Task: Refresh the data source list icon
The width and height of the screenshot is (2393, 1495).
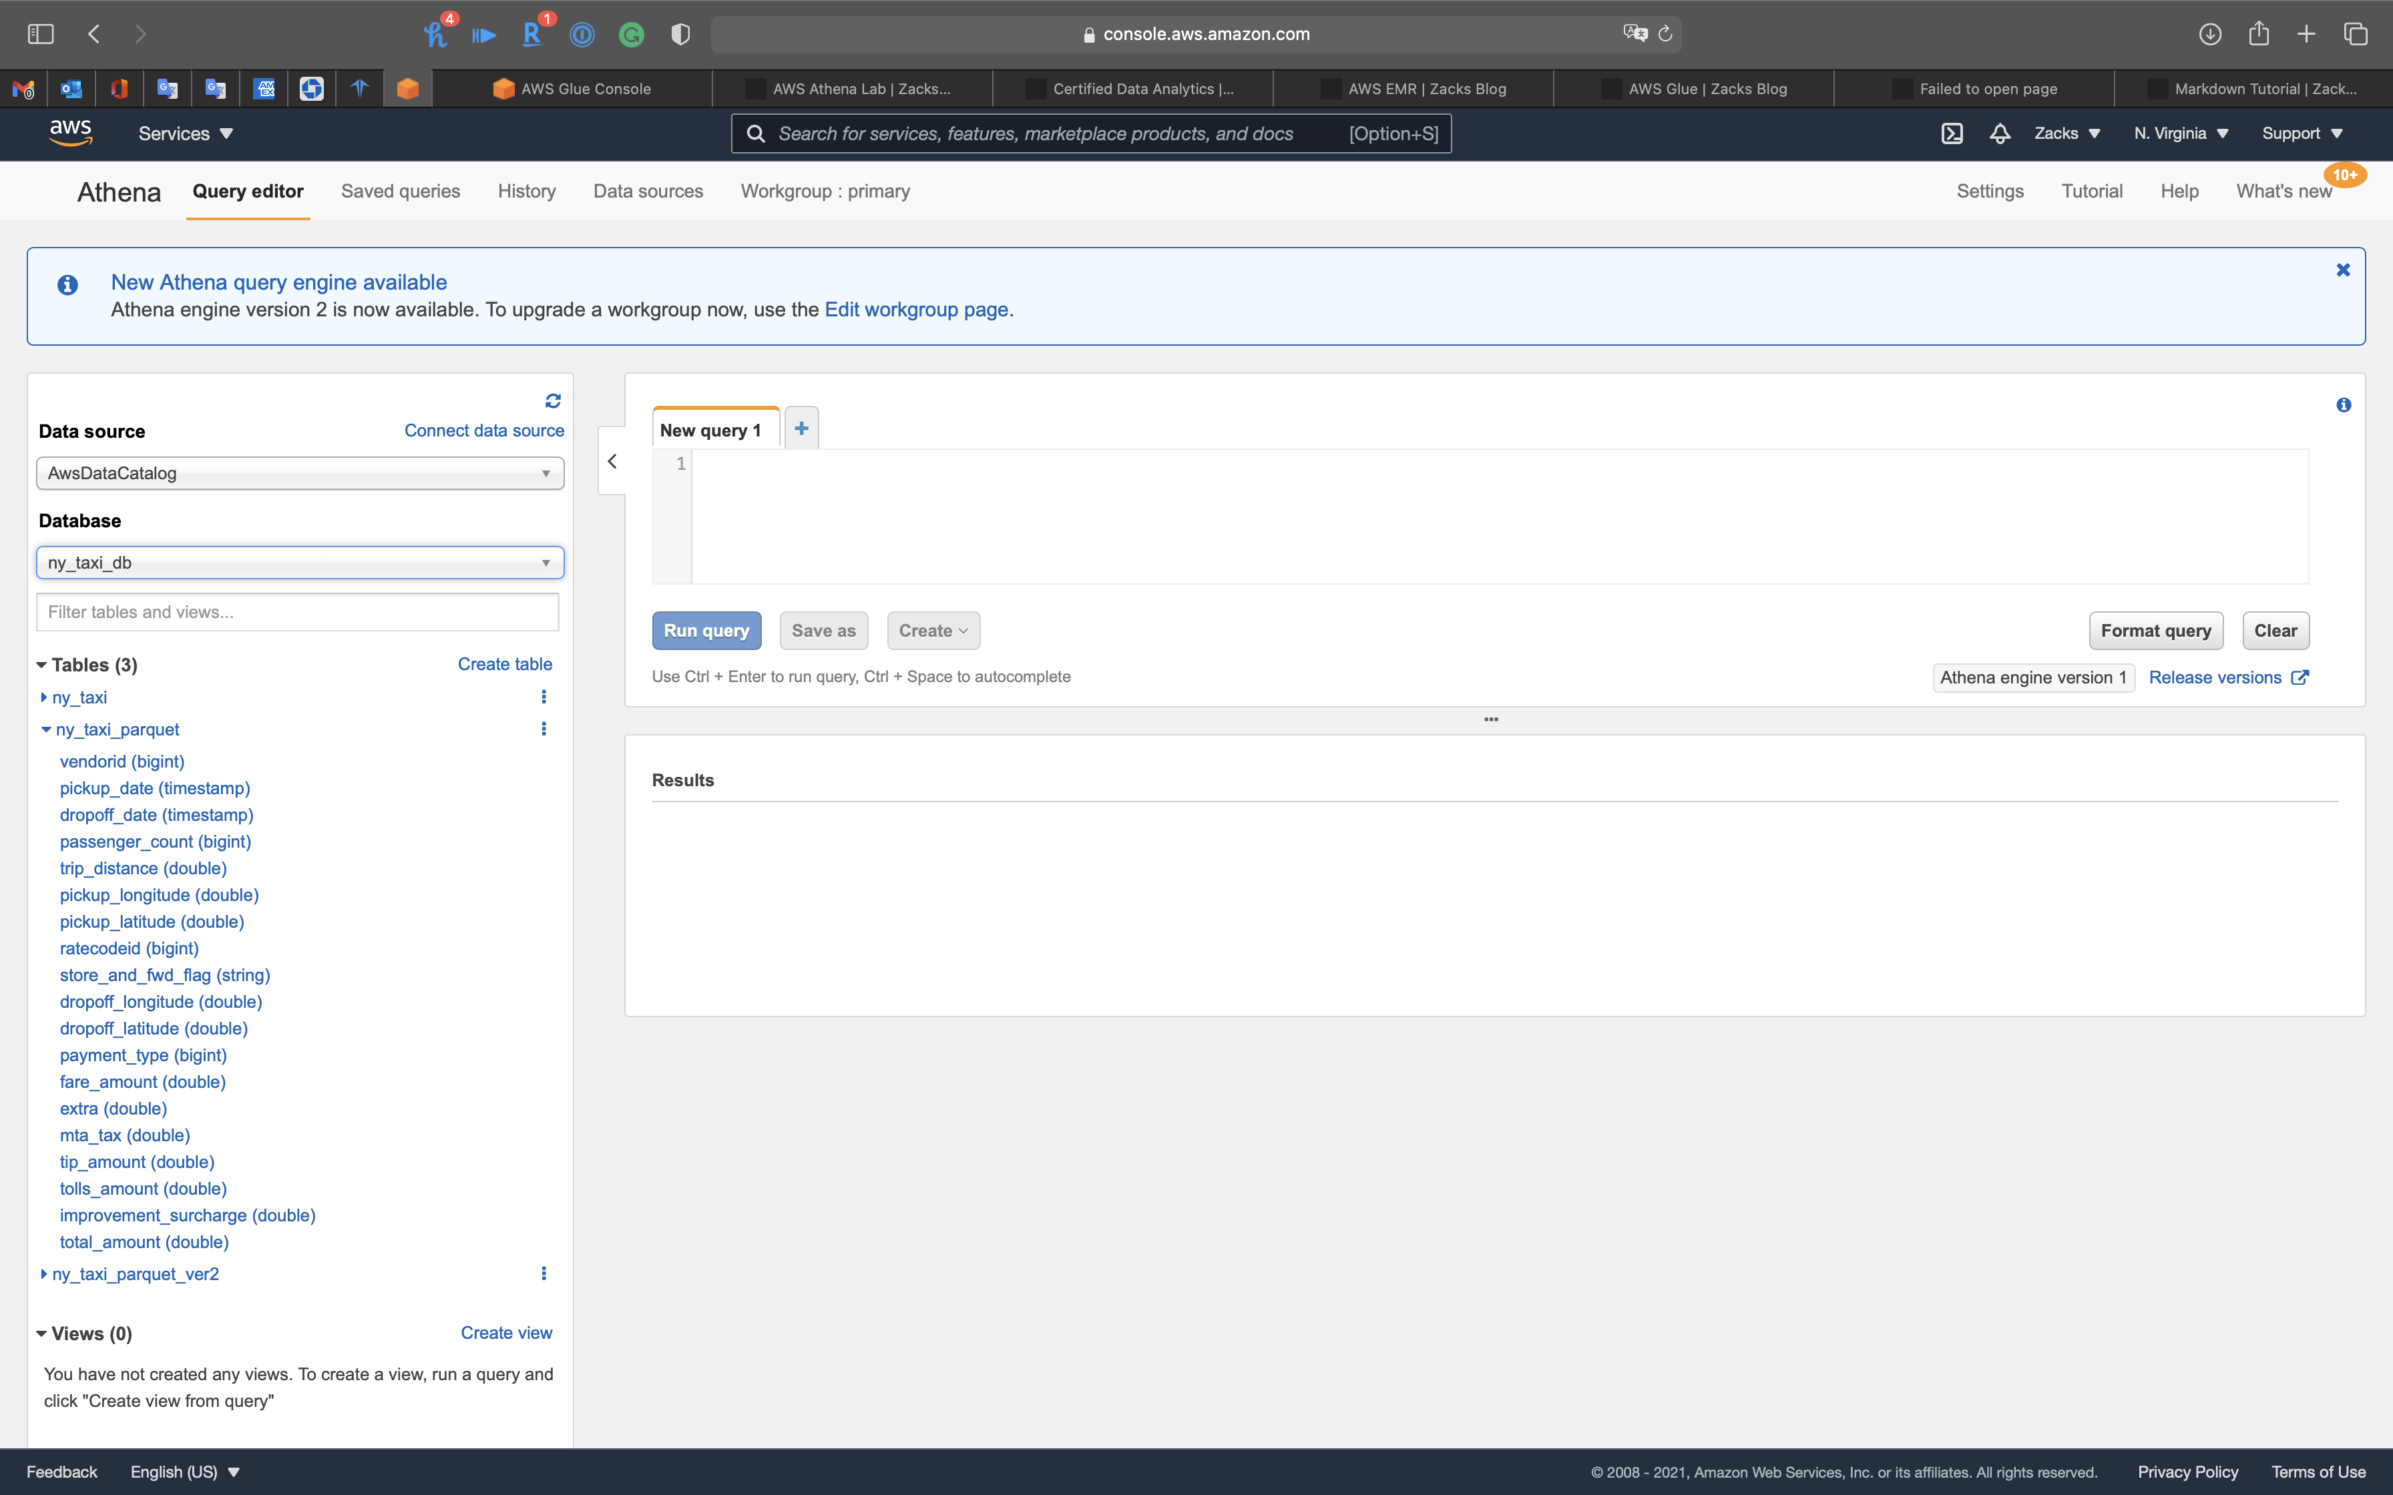Action: pyautogui.click(x=553, y=400)
